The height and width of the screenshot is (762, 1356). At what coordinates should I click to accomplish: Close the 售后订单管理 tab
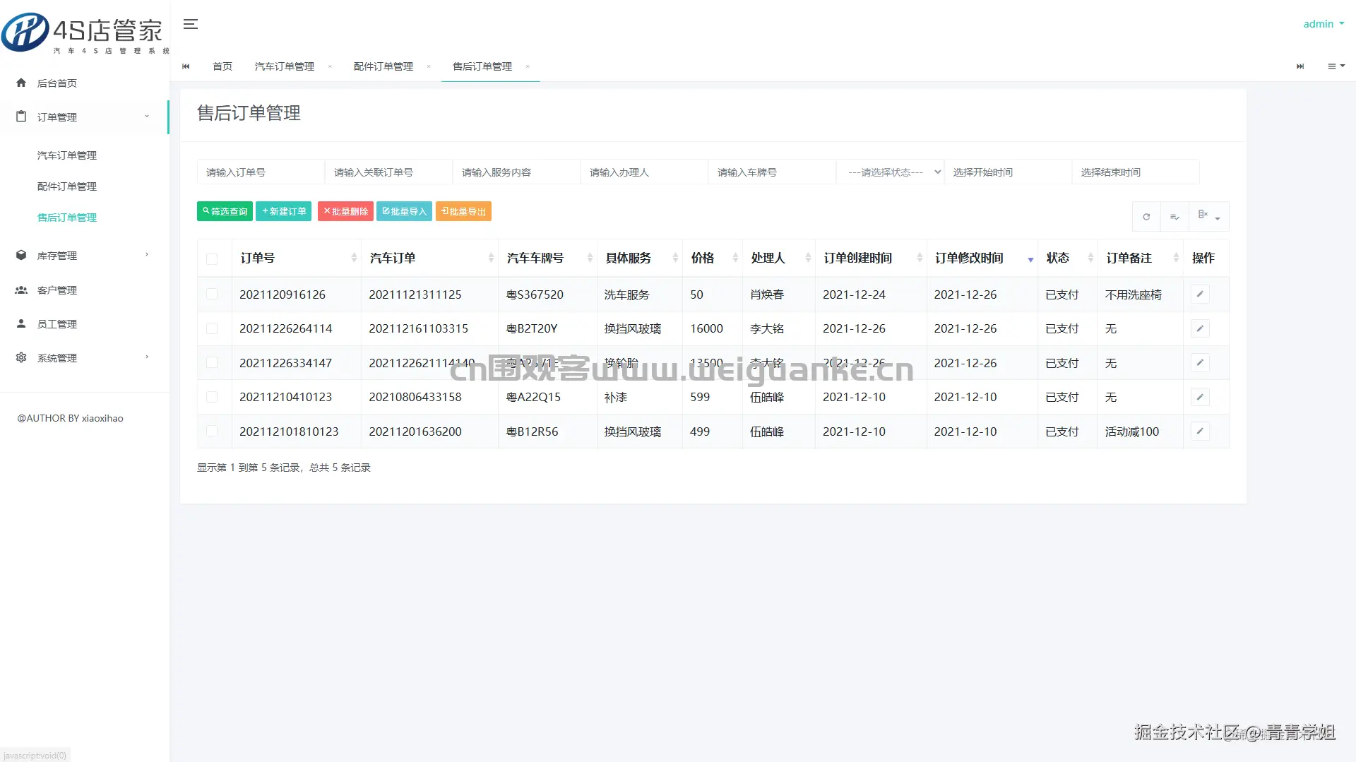tap(528, 66)
